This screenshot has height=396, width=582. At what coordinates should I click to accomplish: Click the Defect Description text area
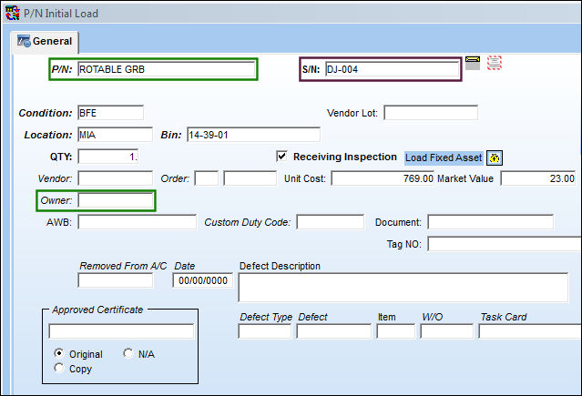[403, 288]
